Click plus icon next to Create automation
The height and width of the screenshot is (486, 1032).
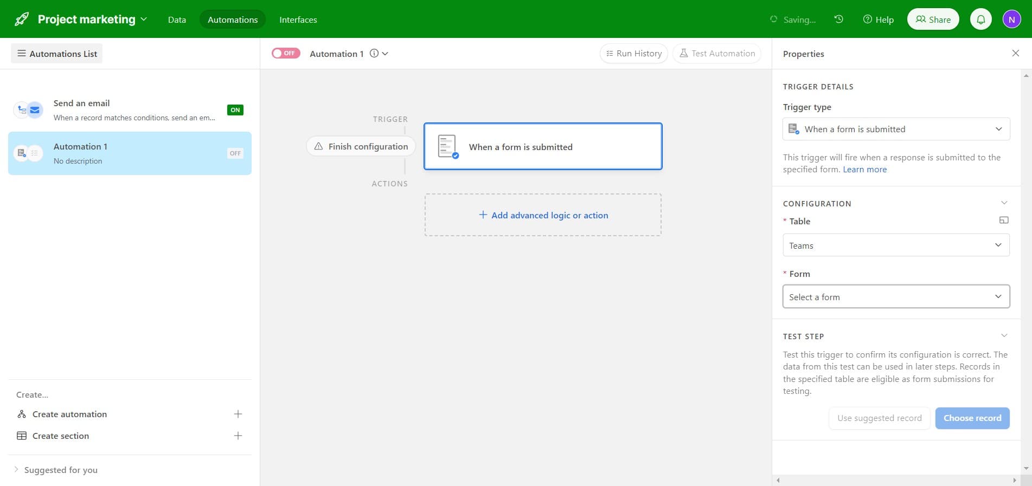(238, 414)
